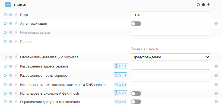This screenshot has height=106, width=222.
Task: Select blue circle flag for Имя пользователя row
Action: [5, 33]
